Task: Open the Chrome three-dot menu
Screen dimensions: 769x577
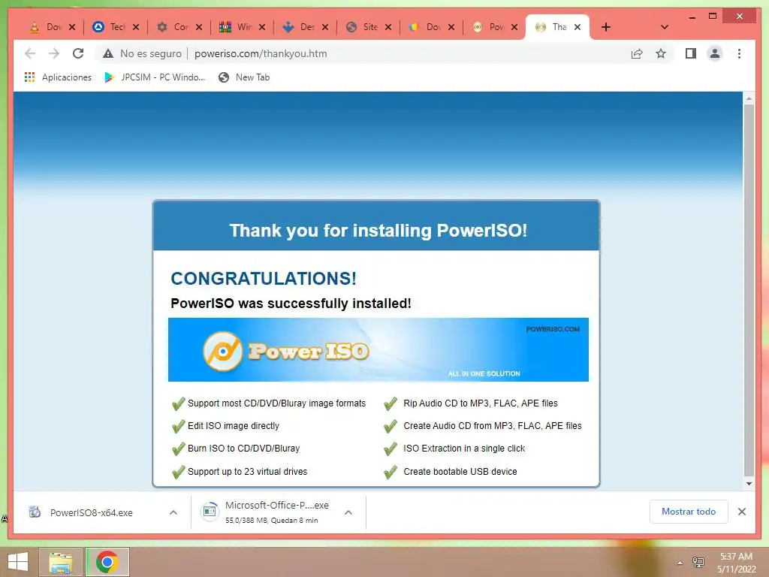Action: tap(739, 53)
